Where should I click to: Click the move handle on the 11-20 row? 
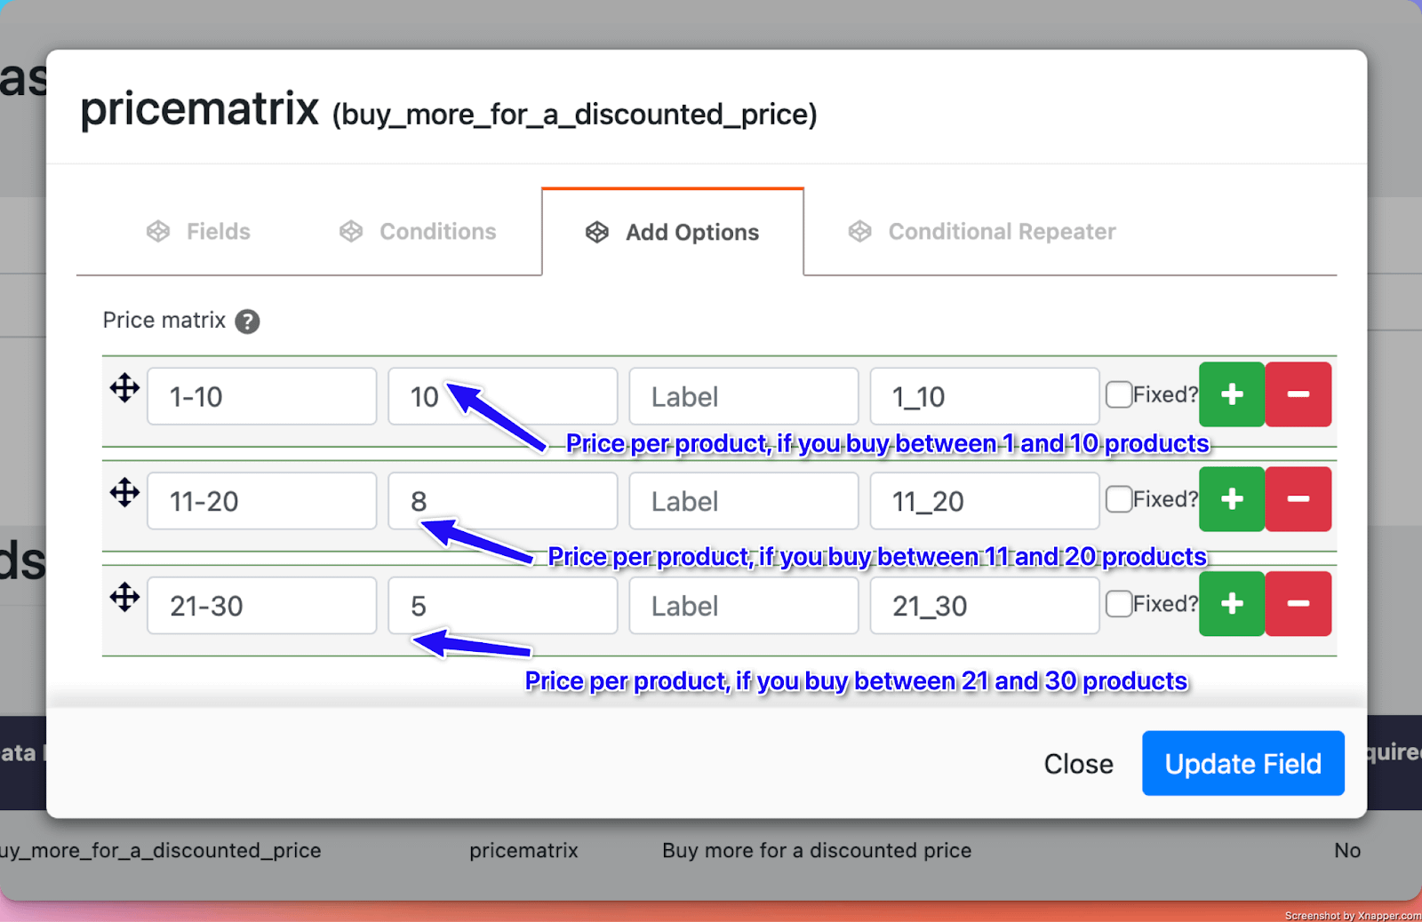coord(124,492)
